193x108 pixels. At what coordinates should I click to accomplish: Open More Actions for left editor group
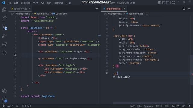(96, 8)
